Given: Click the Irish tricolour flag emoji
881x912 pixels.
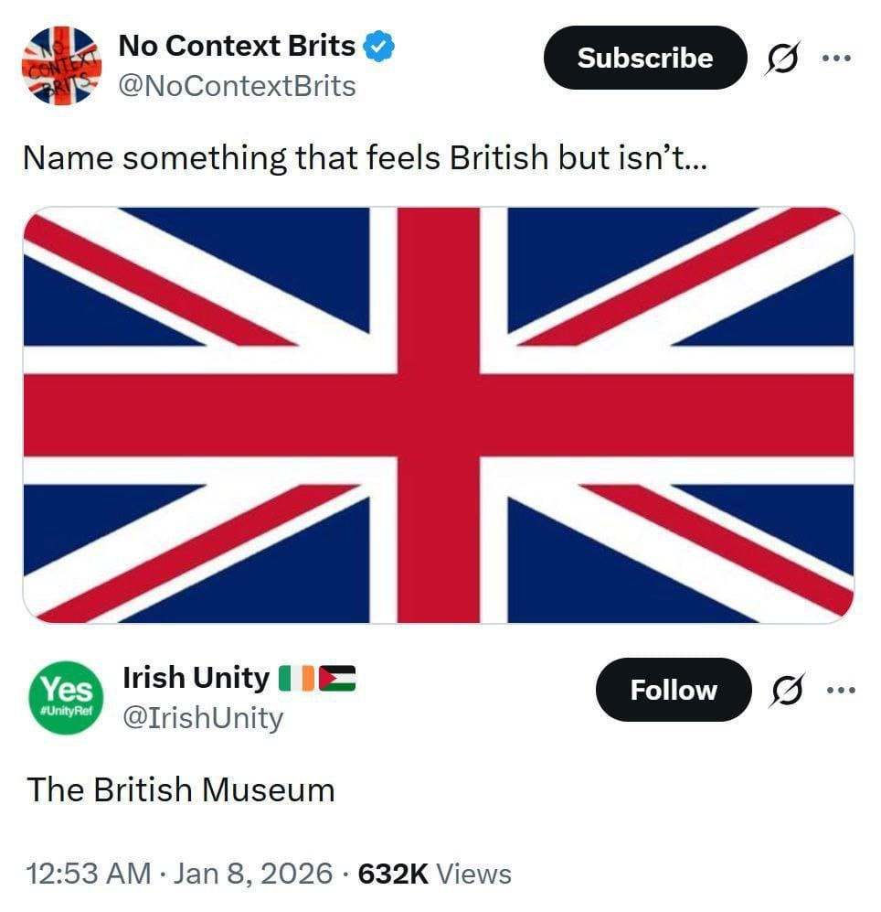Looking at the screenshot, I should click(x=297, y=678).
